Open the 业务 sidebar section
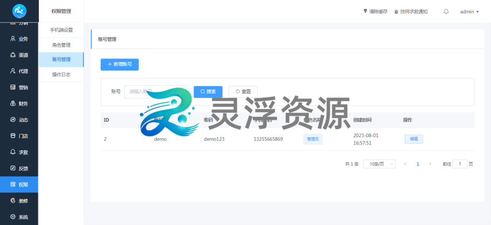Viewport: 491px width, 225px height. tap(19, 39)
